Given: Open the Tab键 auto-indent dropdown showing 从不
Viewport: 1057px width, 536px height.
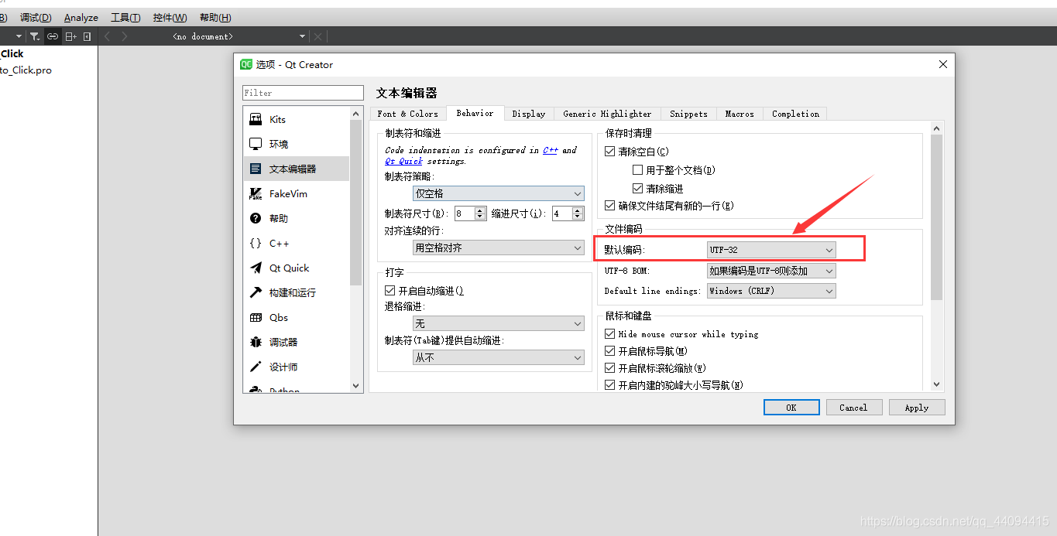Looking at the screenshot, I should (x=499, y=357).
